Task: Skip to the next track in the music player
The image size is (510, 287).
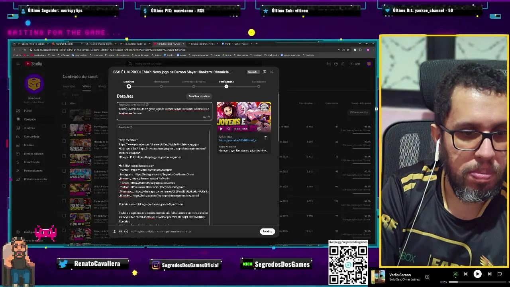Action: pyautogui.click(x=490, y=274)
